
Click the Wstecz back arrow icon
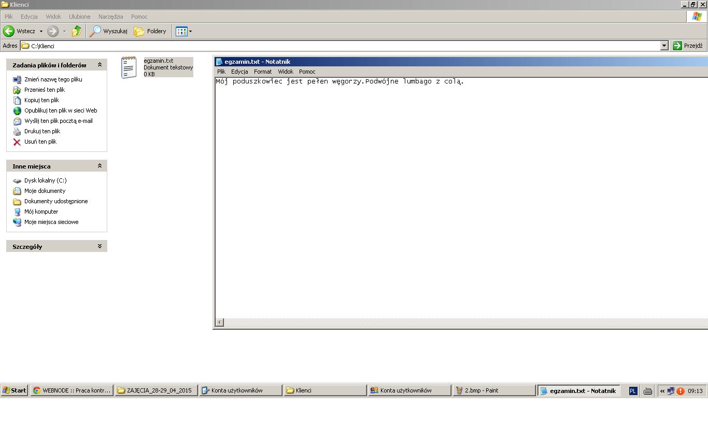(9, 31)
